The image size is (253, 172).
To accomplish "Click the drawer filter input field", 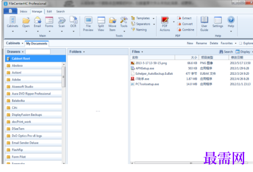I will 38,52.
